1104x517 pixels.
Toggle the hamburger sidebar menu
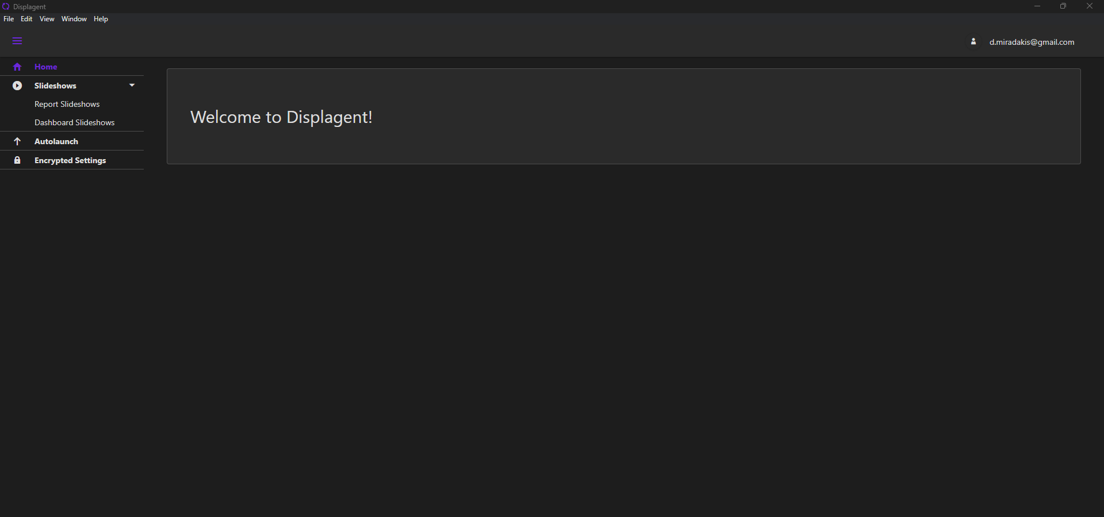17,41
